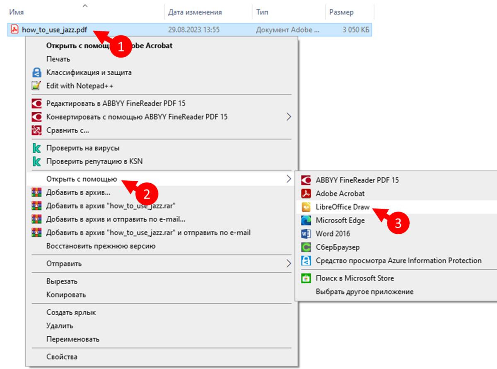Expand the Открыть с помощью submenu arrow
The image size is (497, 369).
[x=289, y=179]
